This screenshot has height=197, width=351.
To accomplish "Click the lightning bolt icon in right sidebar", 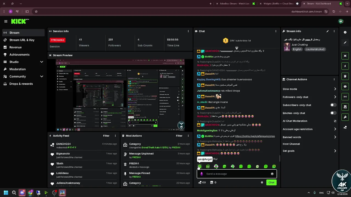I will (345, 66).
